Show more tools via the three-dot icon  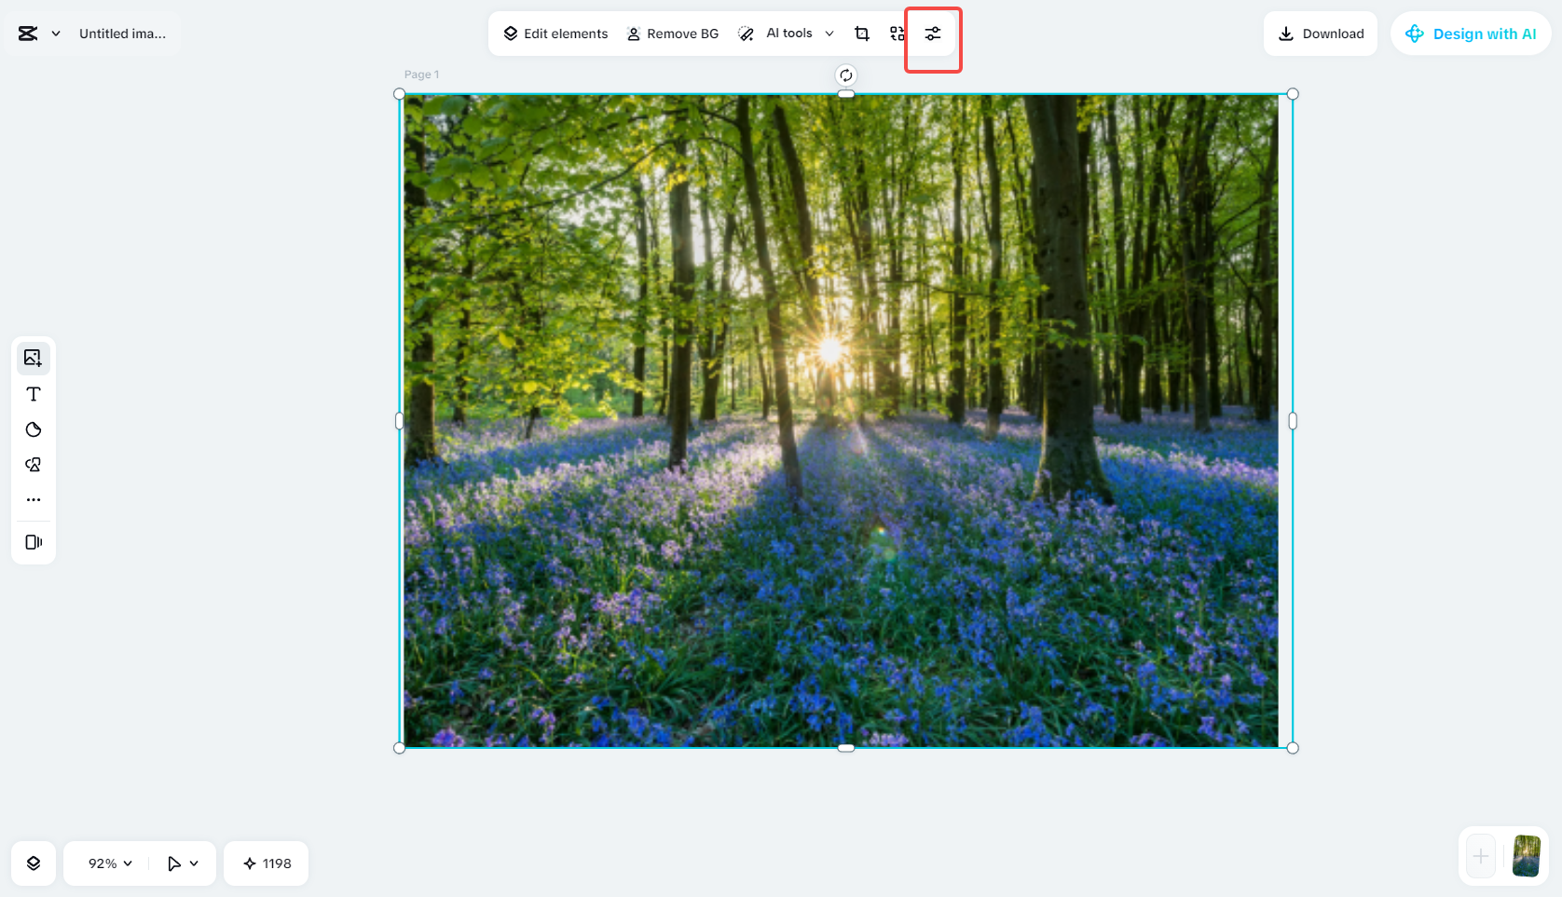click(34, 500)
